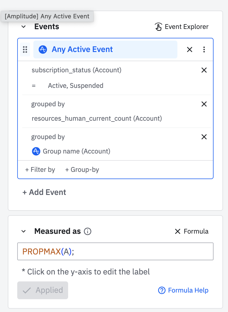Open the three-dot menu for Any Active Event
This screenshot has width=228, height=312.
pyautogui.click(x=204, y=49)
